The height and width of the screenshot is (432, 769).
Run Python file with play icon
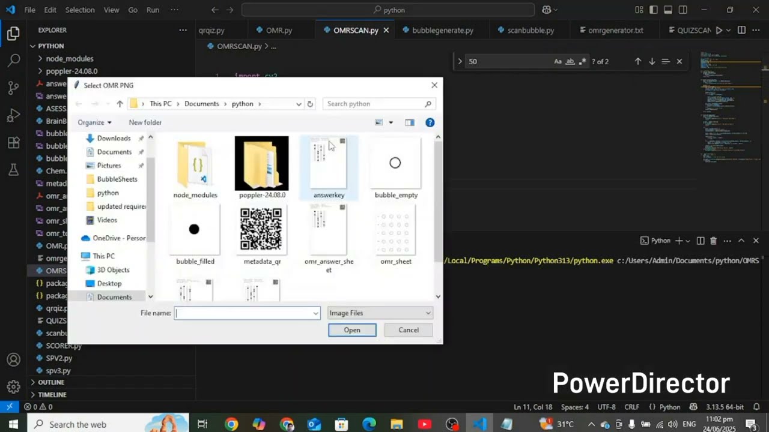[x=719, y=30]
